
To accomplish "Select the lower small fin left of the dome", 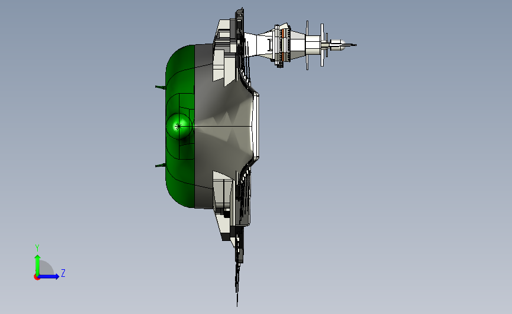I will (x=160, y=166).
